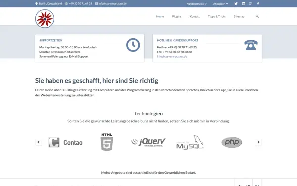
Task: Click the Twitter icon in top bar
Action: [236, 4]
